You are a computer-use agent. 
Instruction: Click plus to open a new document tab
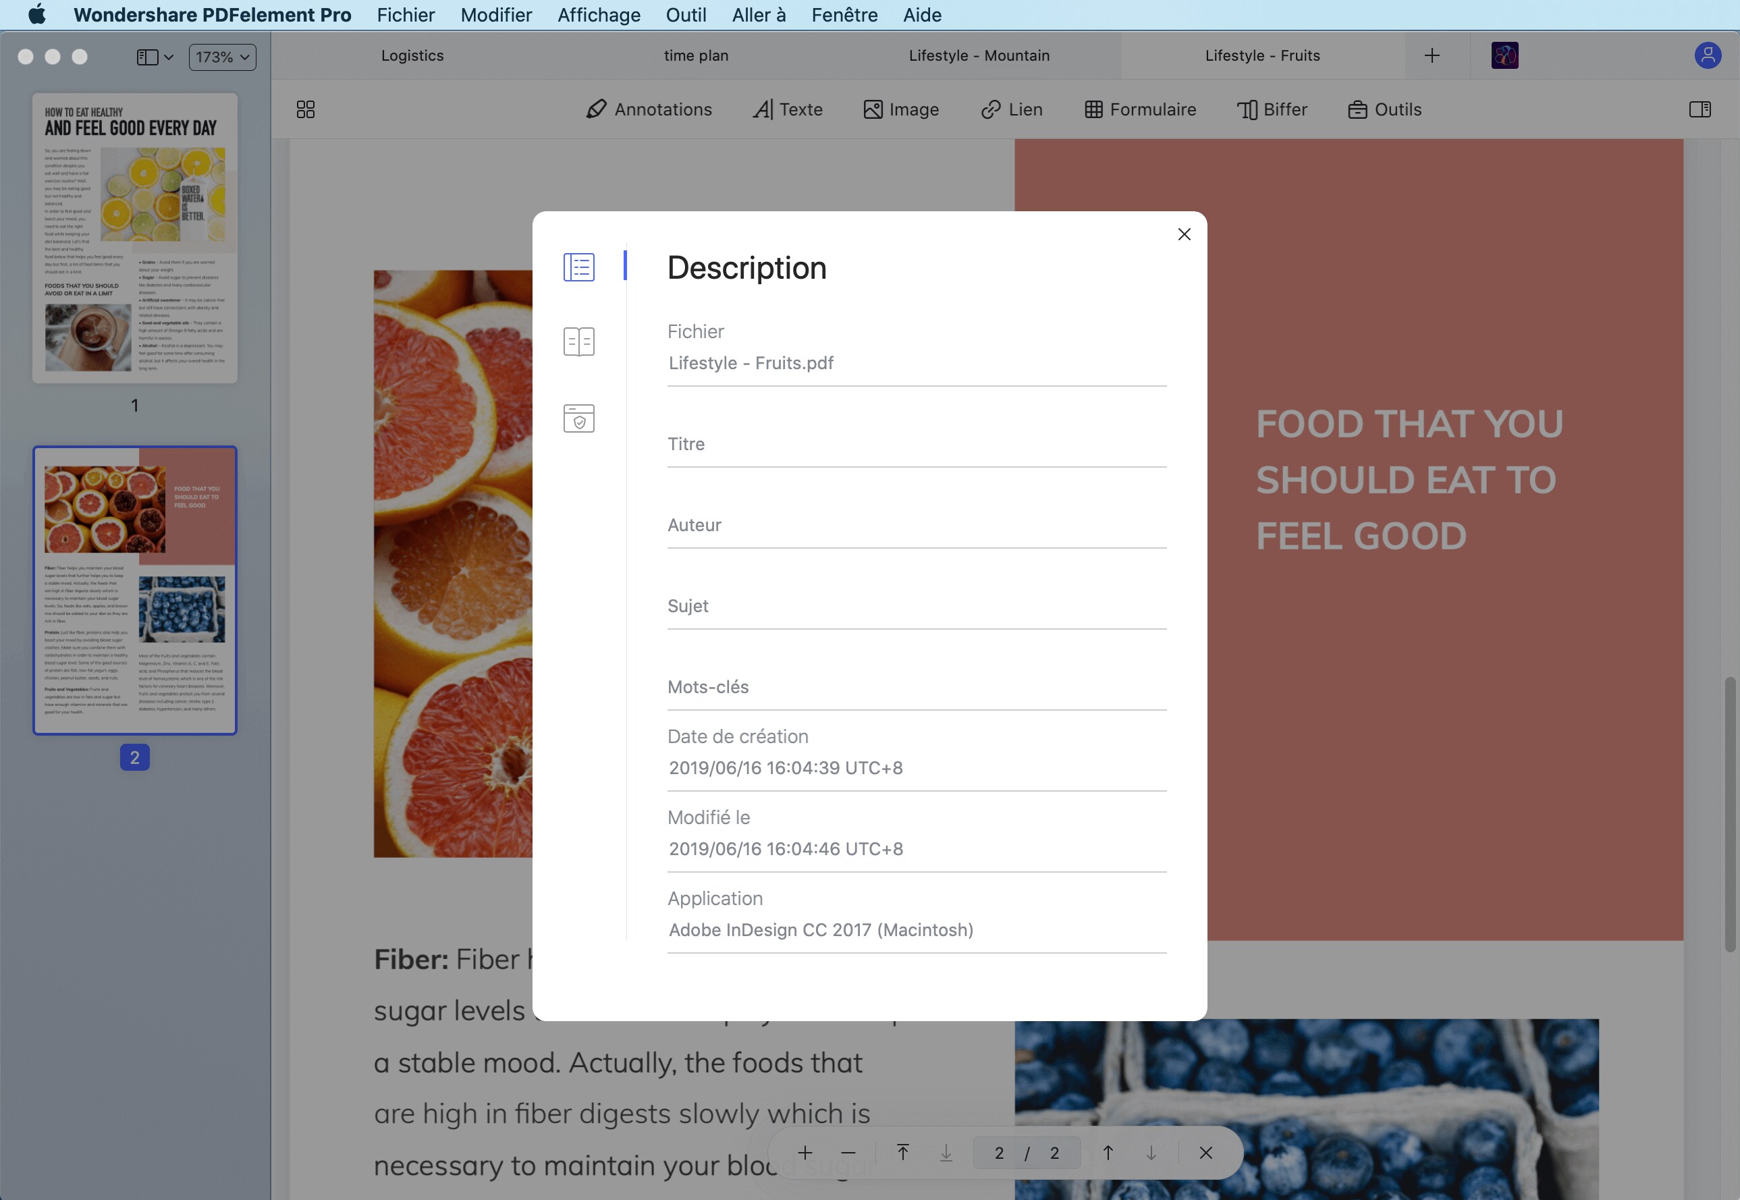(1432, 55)
